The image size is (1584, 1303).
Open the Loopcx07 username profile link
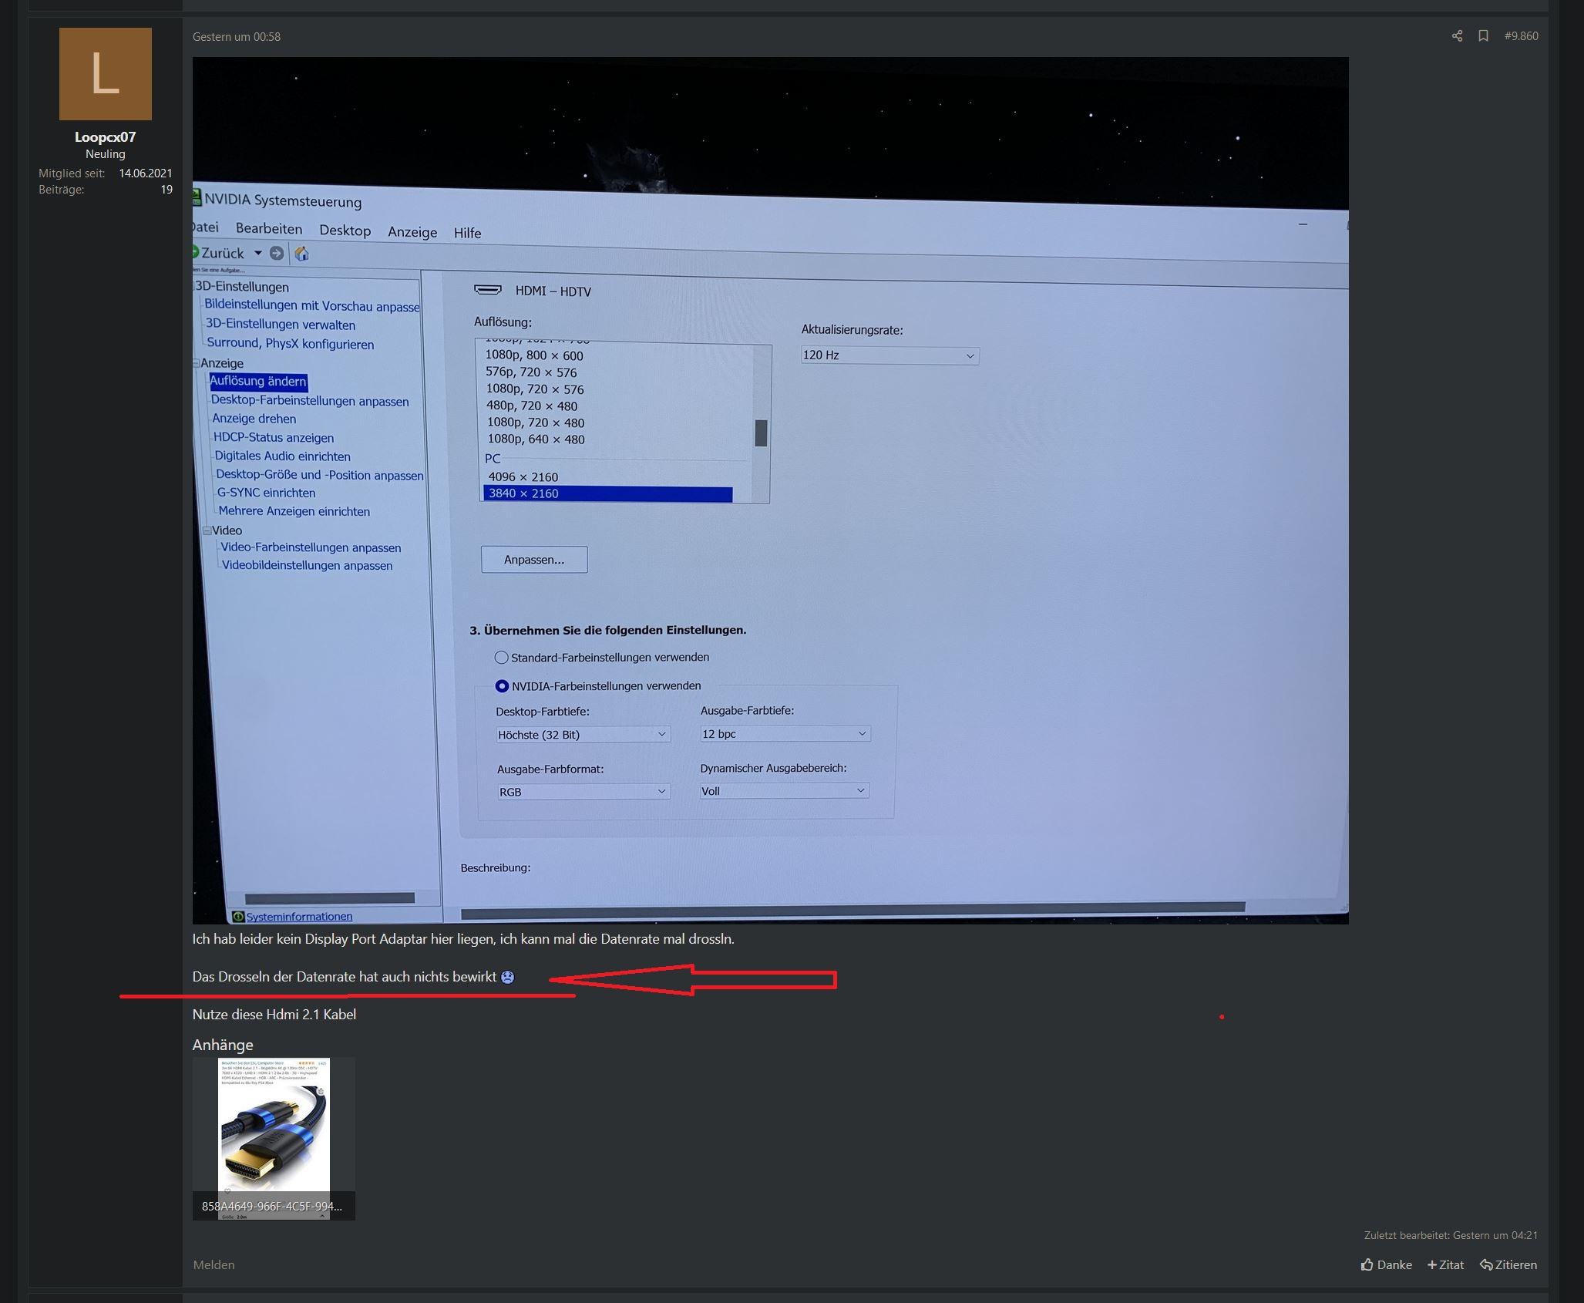click(x=105, y=137)
